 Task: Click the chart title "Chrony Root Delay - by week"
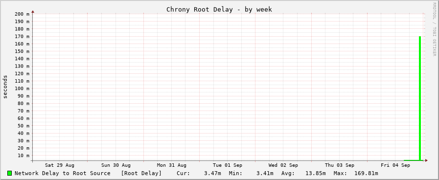click(219, 9)
